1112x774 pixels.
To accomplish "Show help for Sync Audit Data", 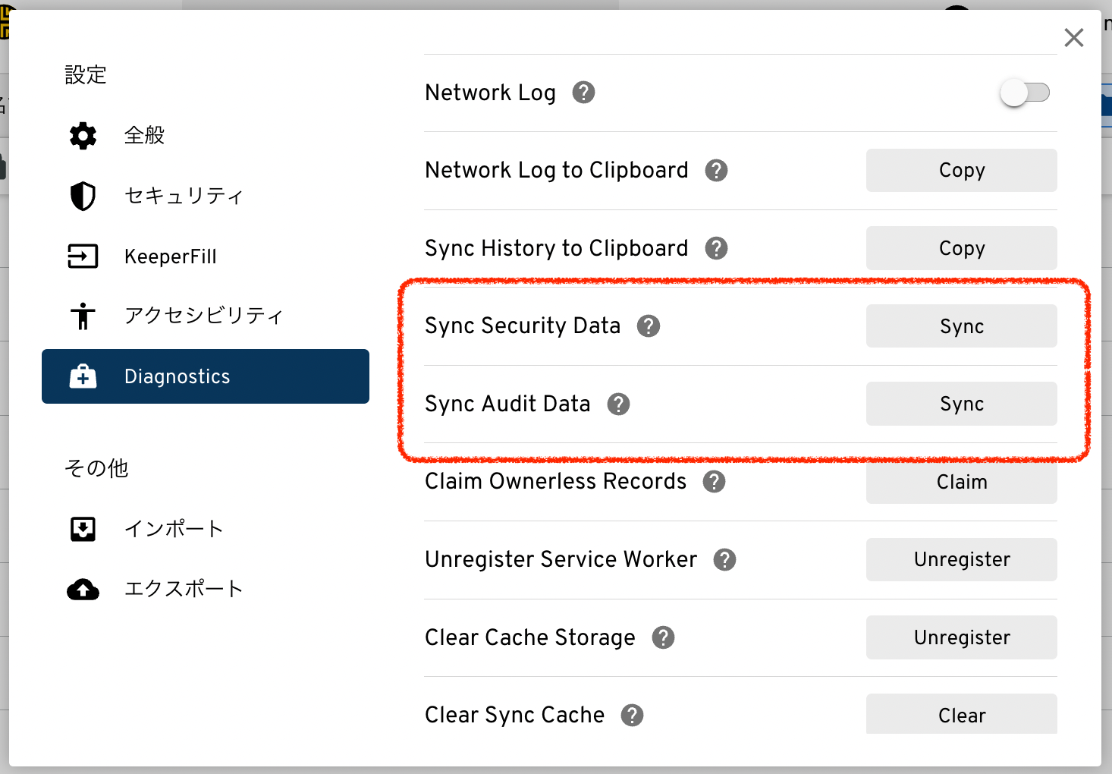I will pos(619,404).
